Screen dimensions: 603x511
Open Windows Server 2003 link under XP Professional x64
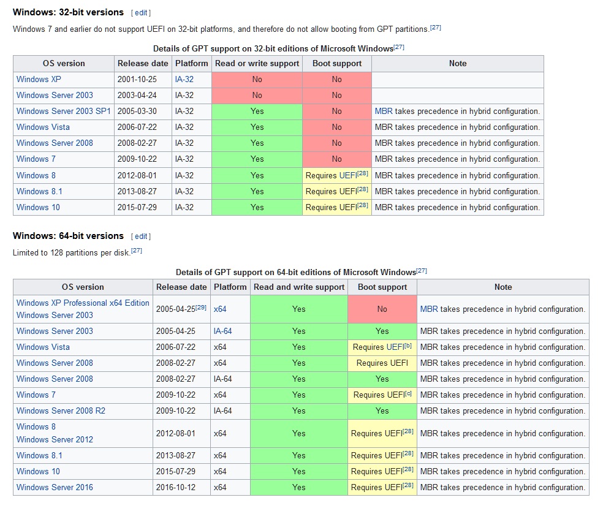(55, 316)
